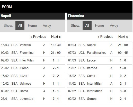
Task: Go to Next matches for Napoli
Action: 56,37
